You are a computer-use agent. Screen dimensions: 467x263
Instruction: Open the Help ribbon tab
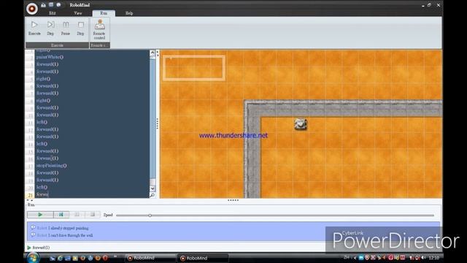click(x=129, y=13)
